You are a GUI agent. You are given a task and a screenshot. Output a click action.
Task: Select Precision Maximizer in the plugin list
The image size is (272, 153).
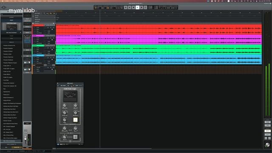tap(8, 57)
